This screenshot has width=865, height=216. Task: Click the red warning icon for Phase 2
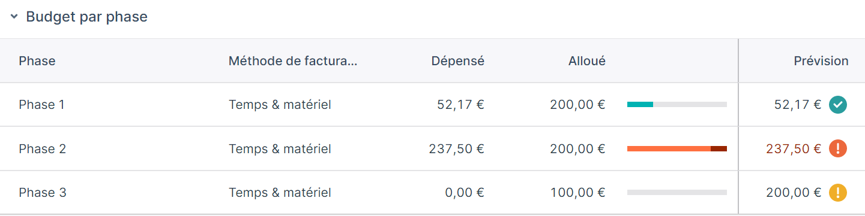pos(838,148)
